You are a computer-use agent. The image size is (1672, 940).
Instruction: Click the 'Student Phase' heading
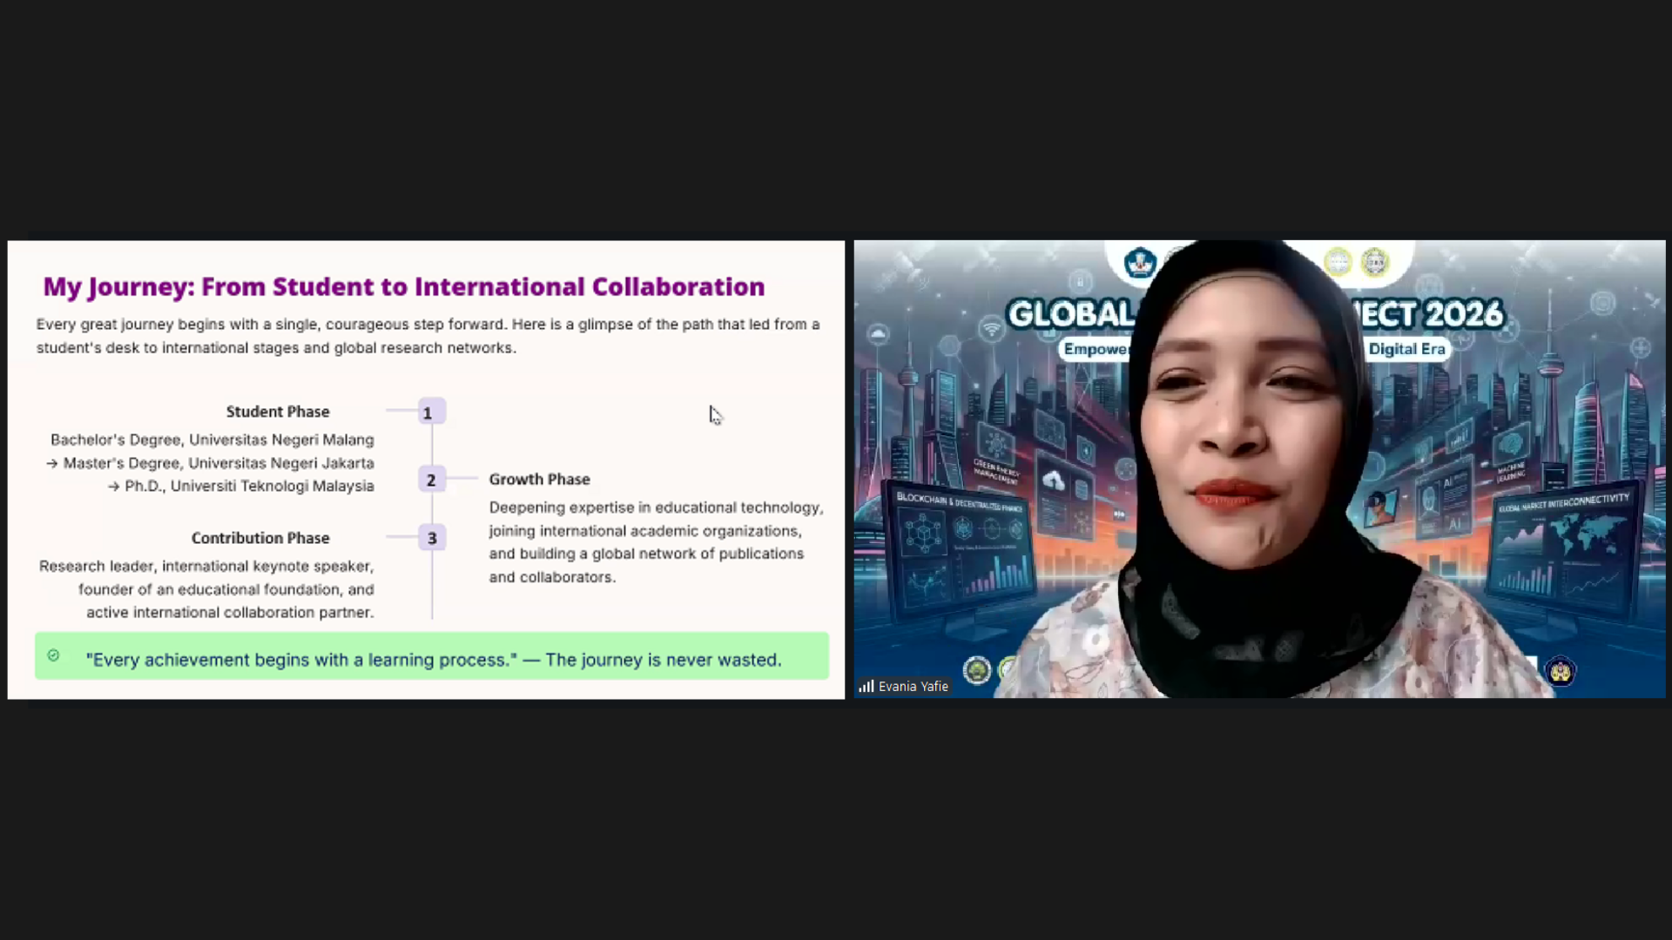[278, 412]
